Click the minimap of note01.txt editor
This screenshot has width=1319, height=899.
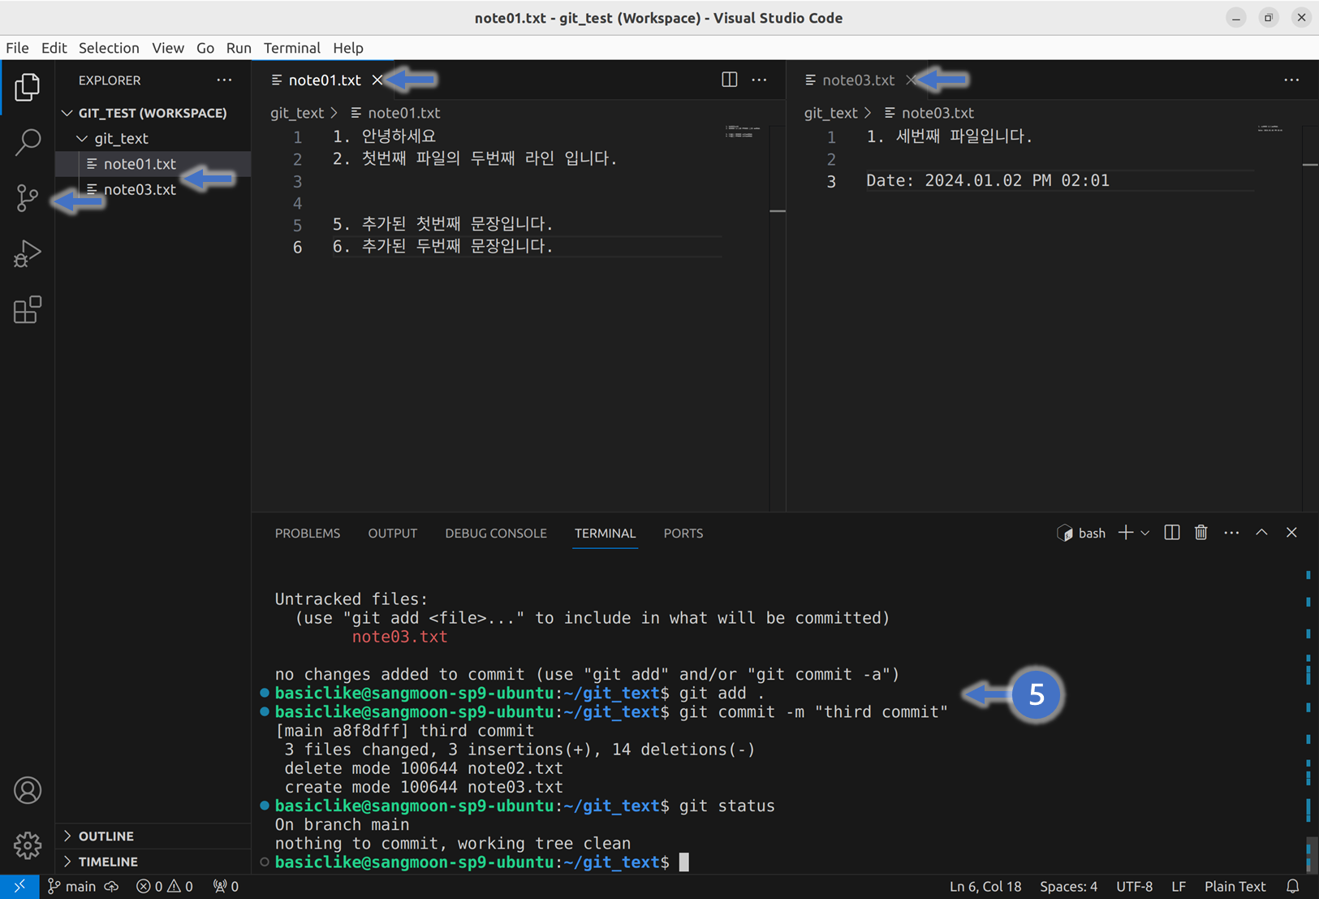[744, 132]
